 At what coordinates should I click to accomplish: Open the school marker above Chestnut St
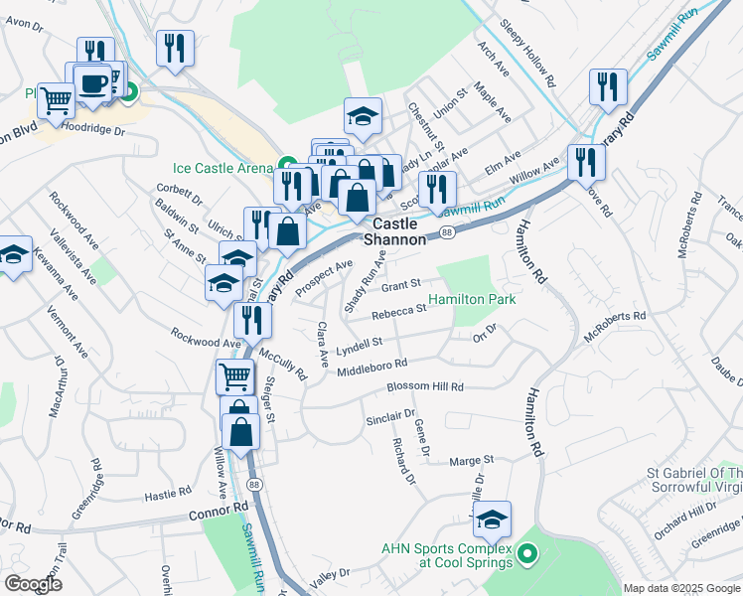coord(363,117)
